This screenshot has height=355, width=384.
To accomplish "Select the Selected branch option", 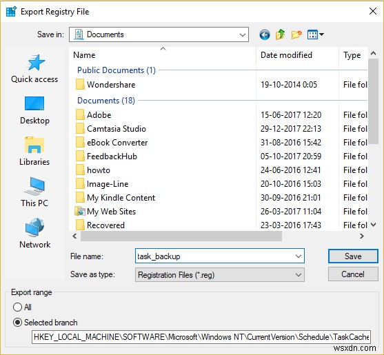I will [x=18, y=322].
